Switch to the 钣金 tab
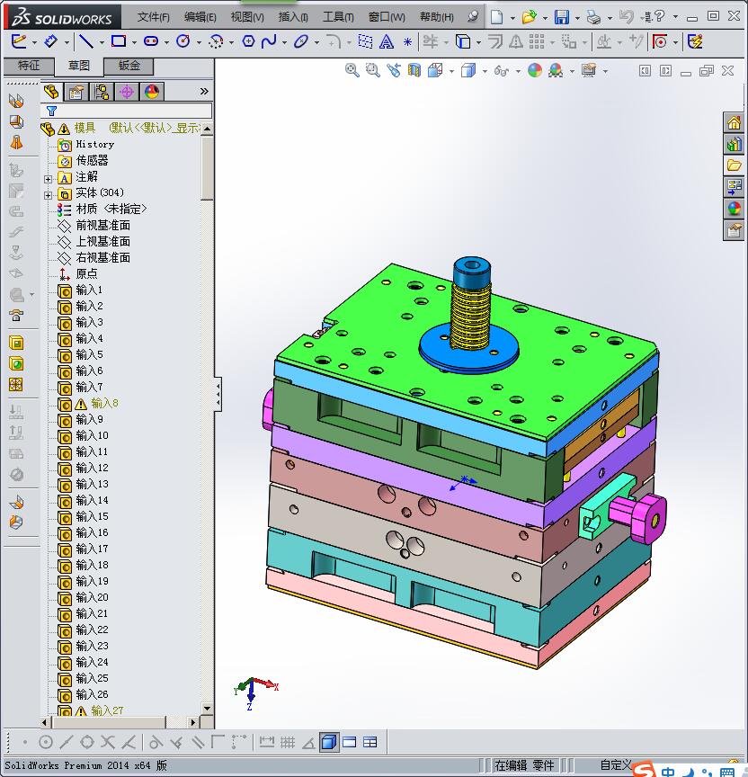The height and width of the screenshot is (777, 748). [129, 66]
